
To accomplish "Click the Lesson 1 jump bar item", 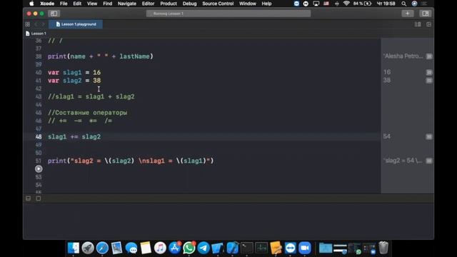I will pos(36,34).
